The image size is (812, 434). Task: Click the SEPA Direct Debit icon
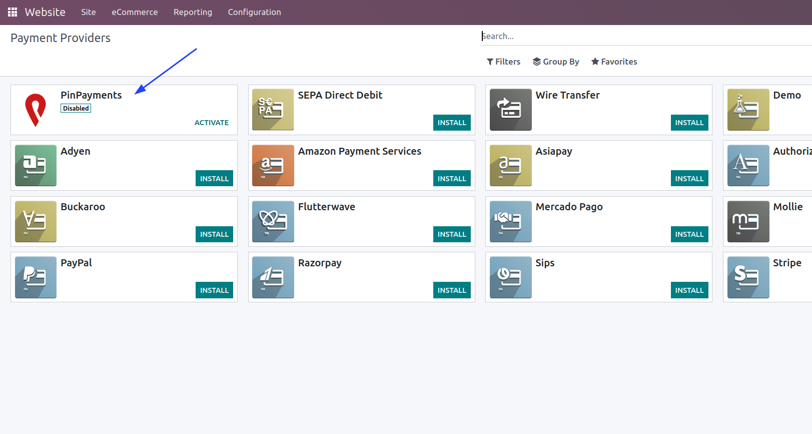tap(273, 110)
